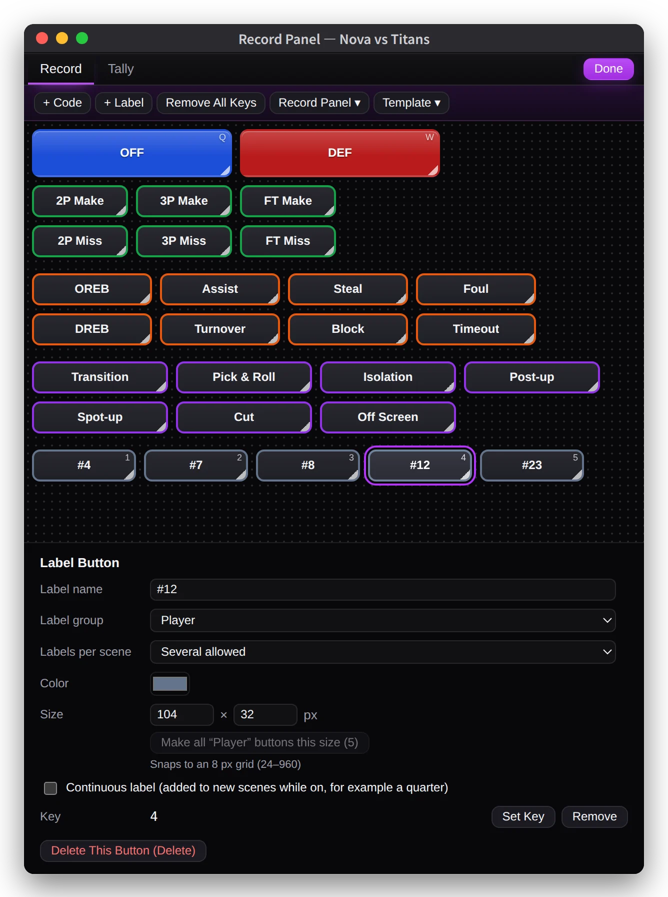
Task: Click the width size field showing 104
Action: pyautogui.click(x=182, y=715)
